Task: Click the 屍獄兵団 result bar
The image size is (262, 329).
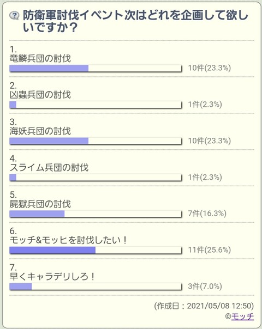Action: (96, 214)
